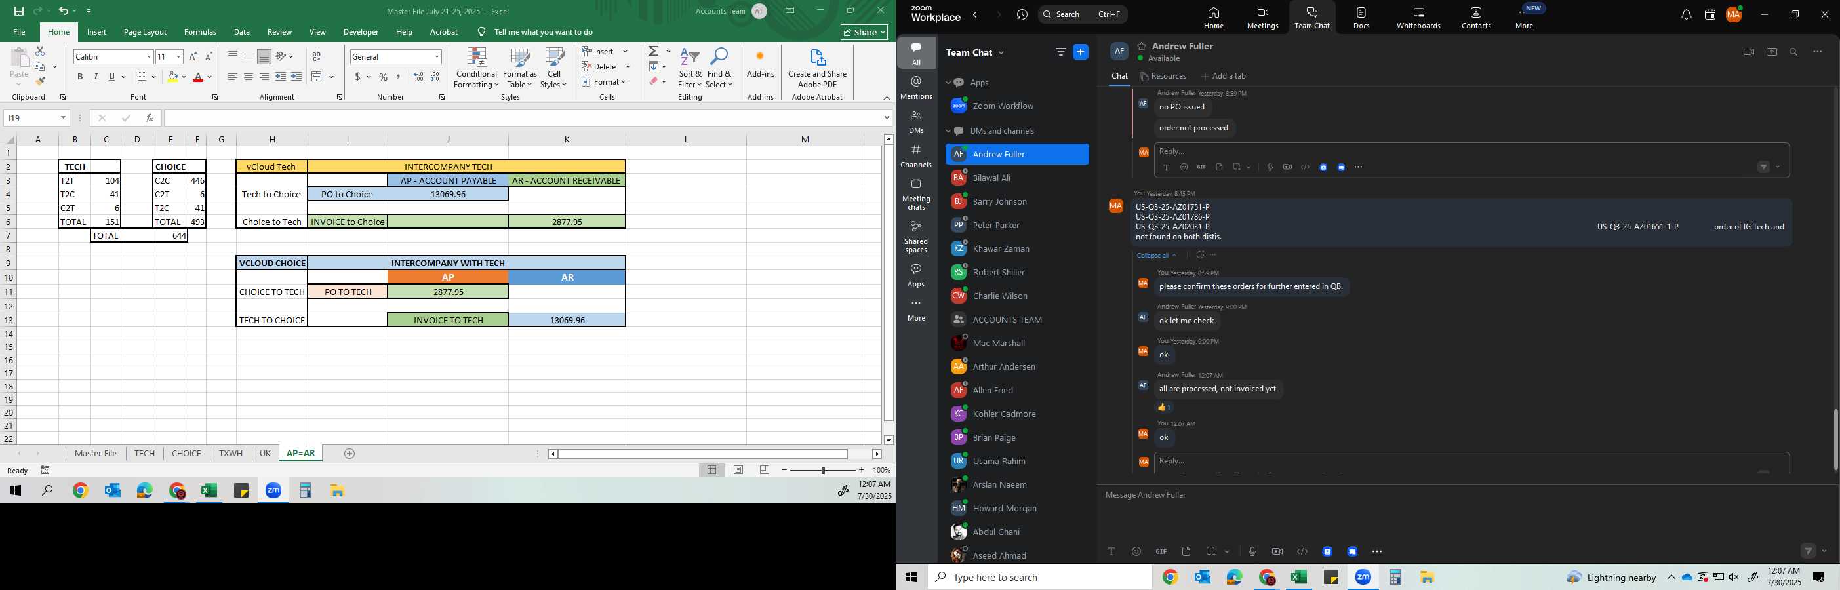Select Normal view button in Excel status bar
This screenshot has height=590, width=1840.
coord(712,470)
